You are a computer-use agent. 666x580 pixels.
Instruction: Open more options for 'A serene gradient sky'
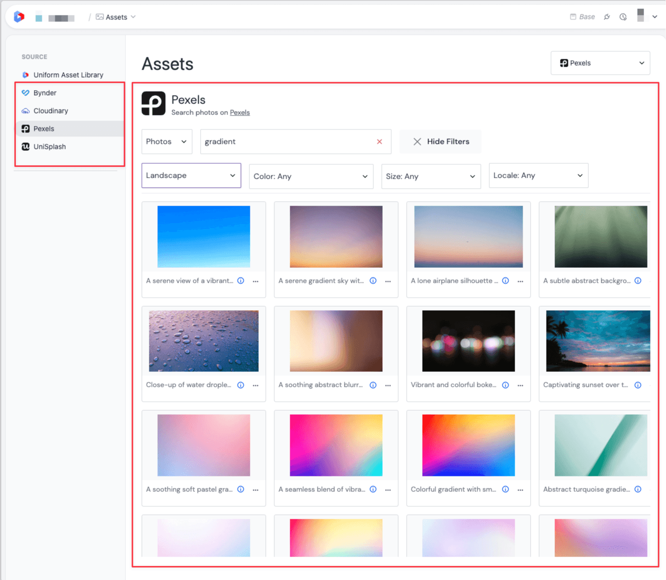point(388,281)
